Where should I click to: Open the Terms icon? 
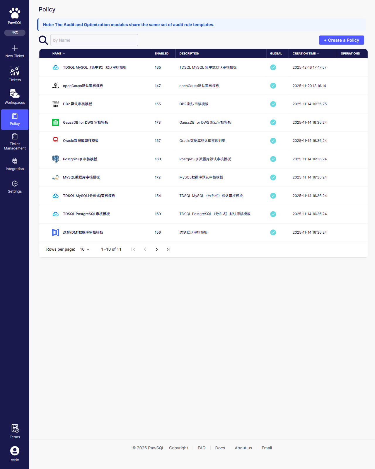[x=15, y=429]
